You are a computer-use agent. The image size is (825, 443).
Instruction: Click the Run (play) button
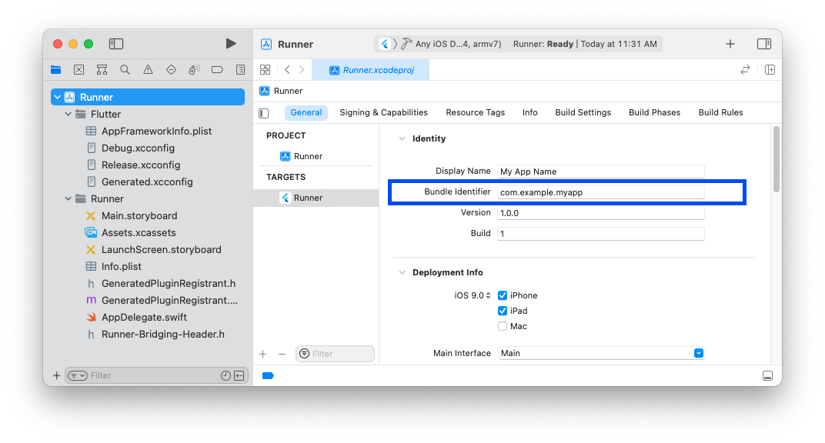(x=231, y=44)
